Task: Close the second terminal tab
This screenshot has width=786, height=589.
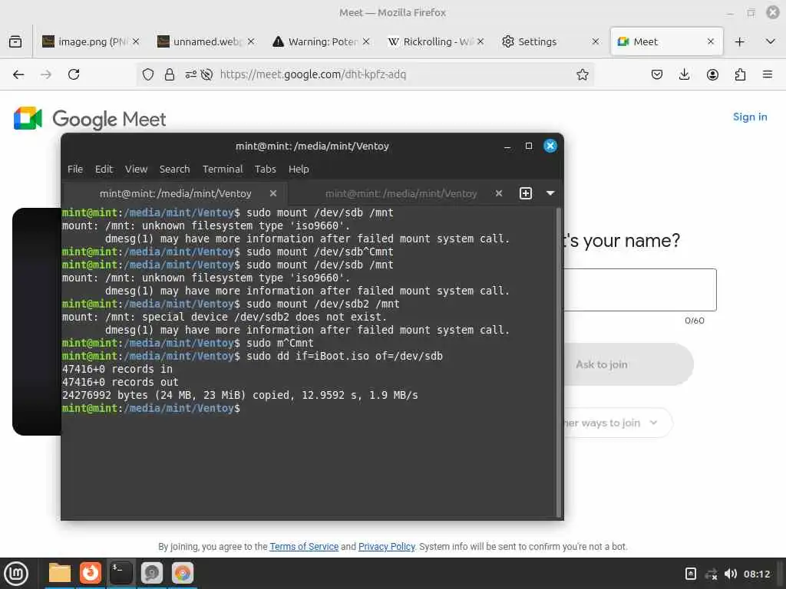Action: coord(499,193)
